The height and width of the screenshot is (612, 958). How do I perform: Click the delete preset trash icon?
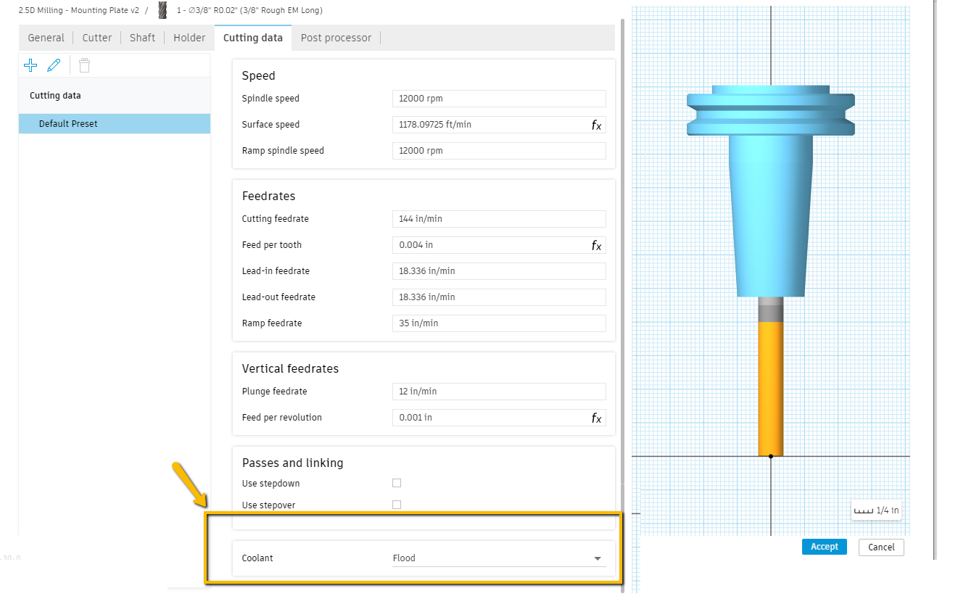pyautogui.click(x=84, y=65)
